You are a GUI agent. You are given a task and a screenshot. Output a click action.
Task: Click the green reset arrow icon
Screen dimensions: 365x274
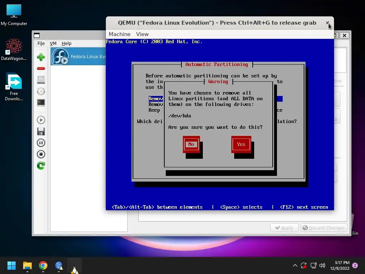point(41,166)
